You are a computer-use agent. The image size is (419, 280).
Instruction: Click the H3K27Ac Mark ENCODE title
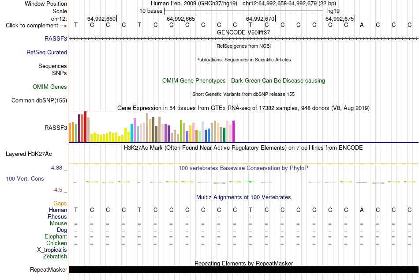(243, 148)
